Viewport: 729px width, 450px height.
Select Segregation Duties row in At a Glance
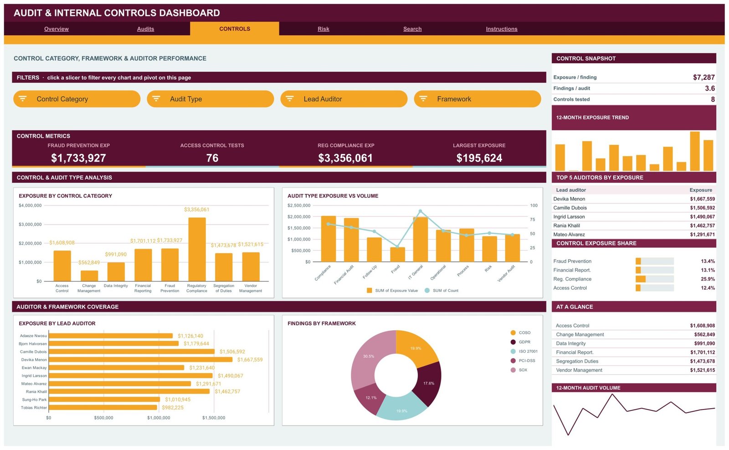coord(634,361)
